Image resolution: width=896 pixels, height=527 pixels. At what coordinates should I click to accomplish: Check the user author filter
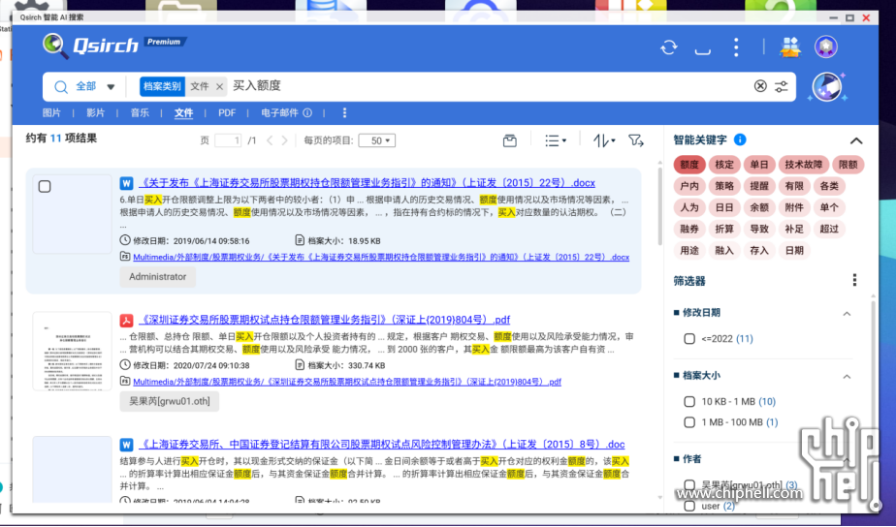pos(689,506)
